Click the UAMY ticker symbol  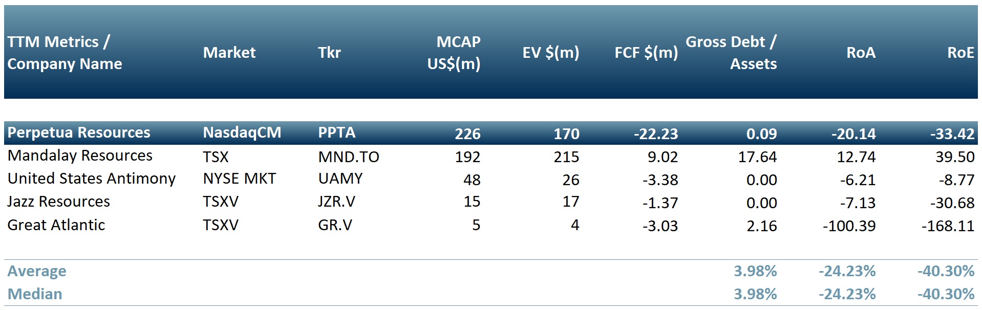pos(340,179)
